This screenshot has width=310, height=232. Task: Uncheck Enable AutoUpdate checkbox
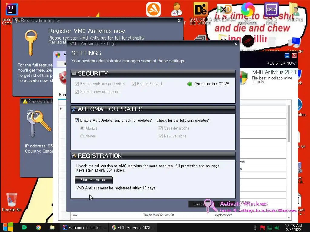pos(77,120)
